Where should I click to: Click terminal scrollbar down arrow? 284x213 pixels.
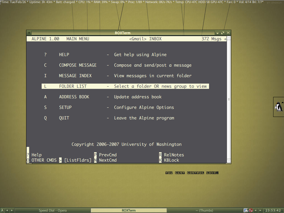click(229, 161)
